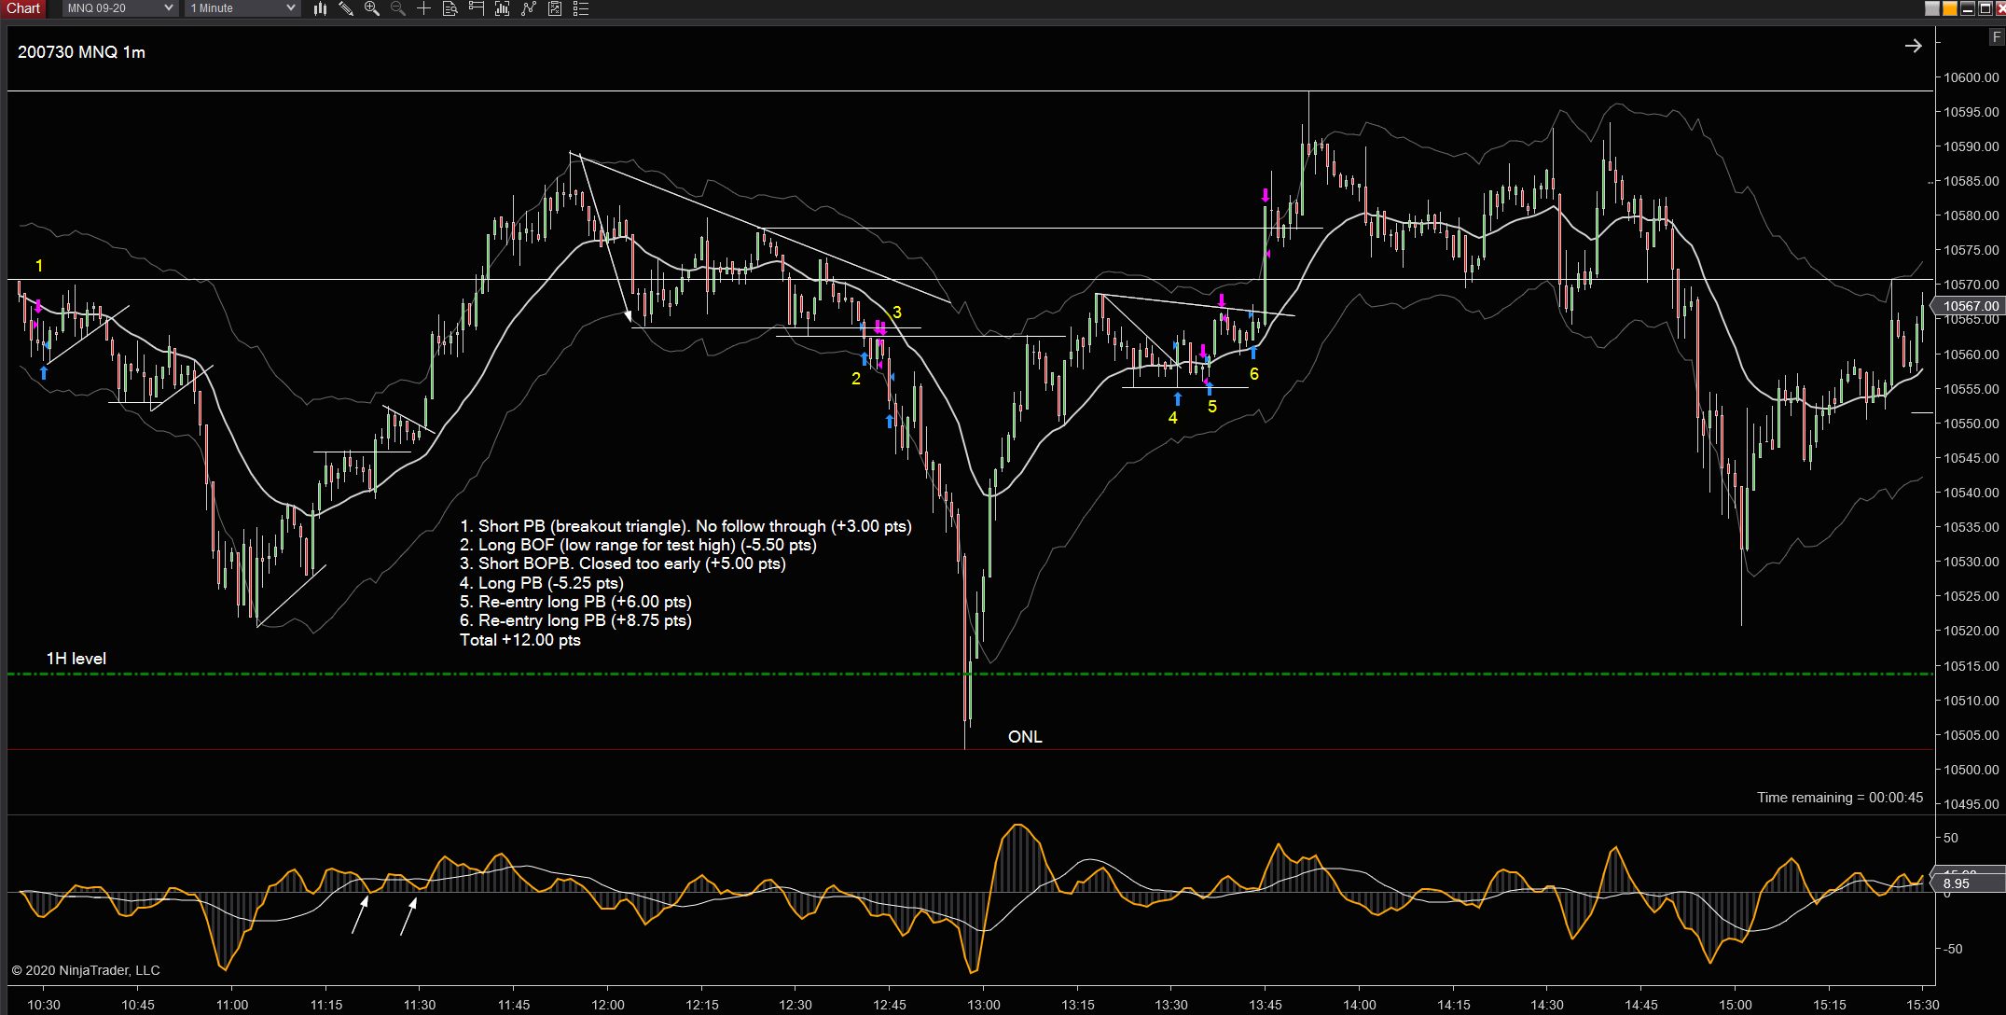Click the arrow to return to latest bar

tap(1913, 46)
